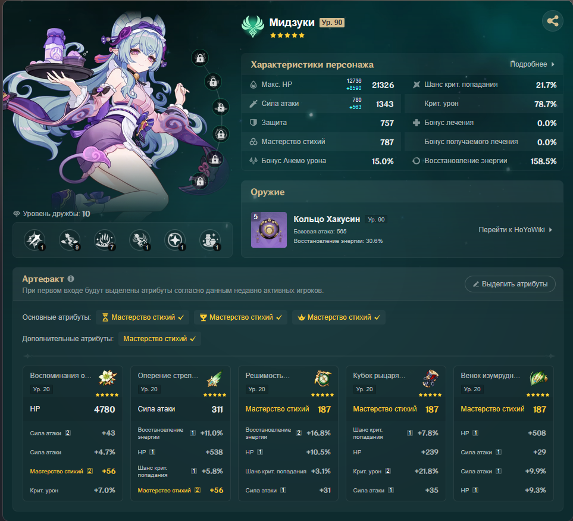This screenshot has height=521, width=573.
Task: Click the Базовая атака: 565 weapon line
Action: click(320, 232)
